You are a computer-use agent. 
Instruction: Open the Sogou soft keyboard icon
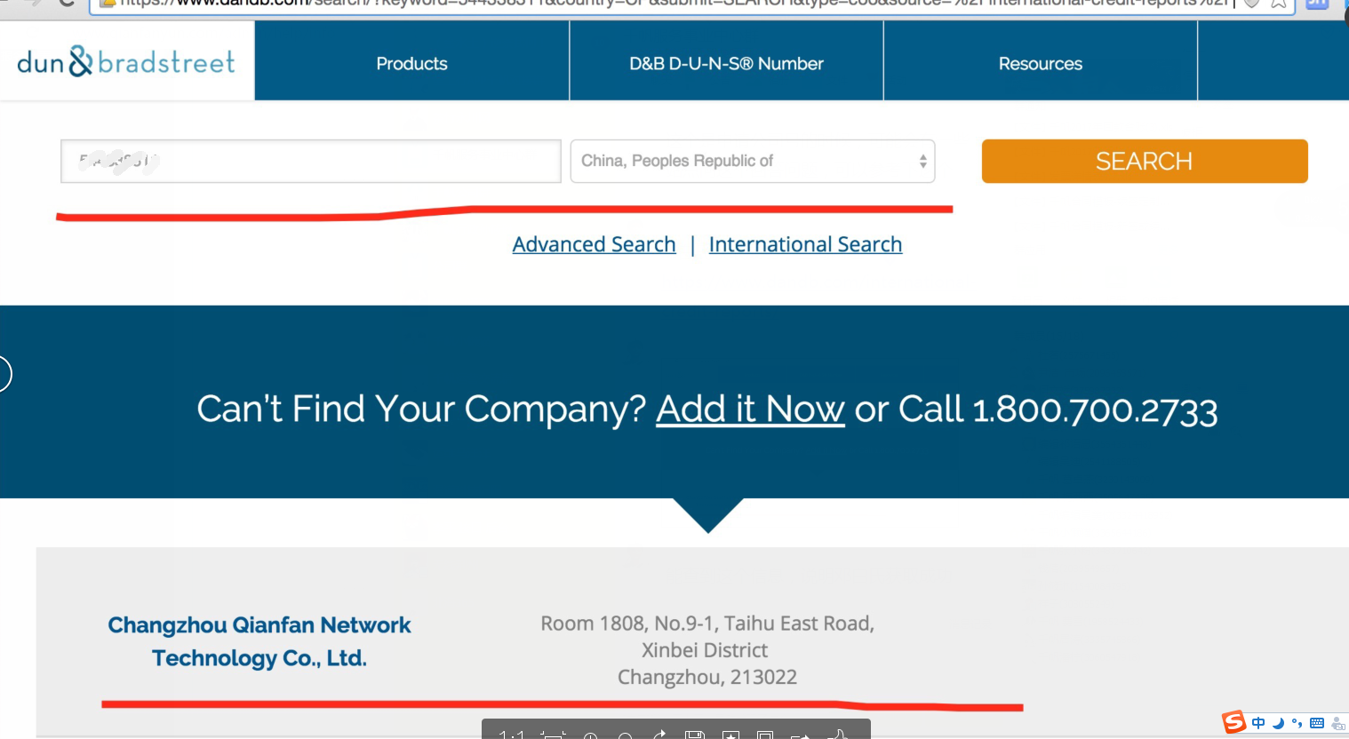point(1317,723)
